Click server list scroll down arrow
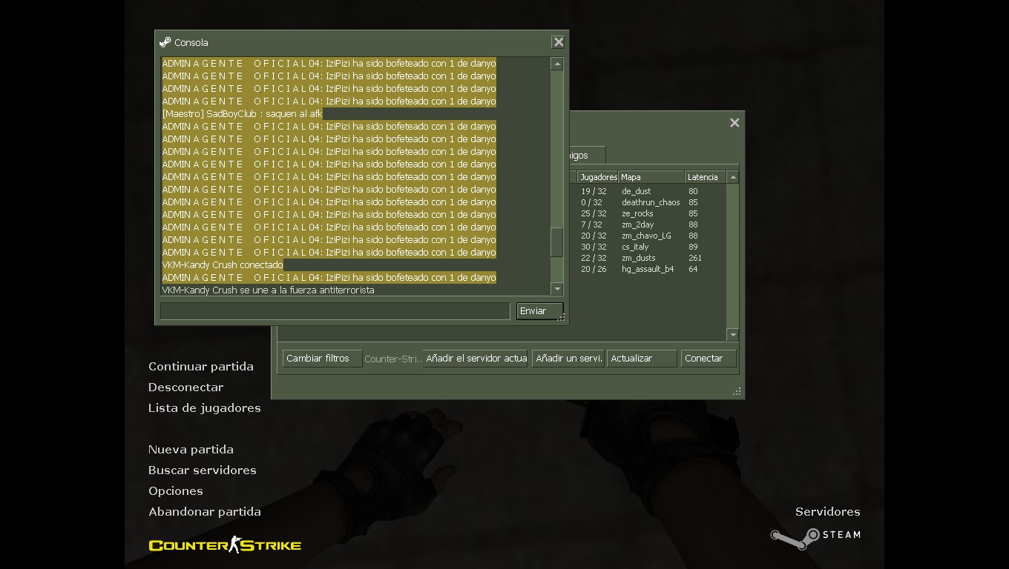Image resolution: width=1009 pixels, height=569 pixels. click(733, 335)
